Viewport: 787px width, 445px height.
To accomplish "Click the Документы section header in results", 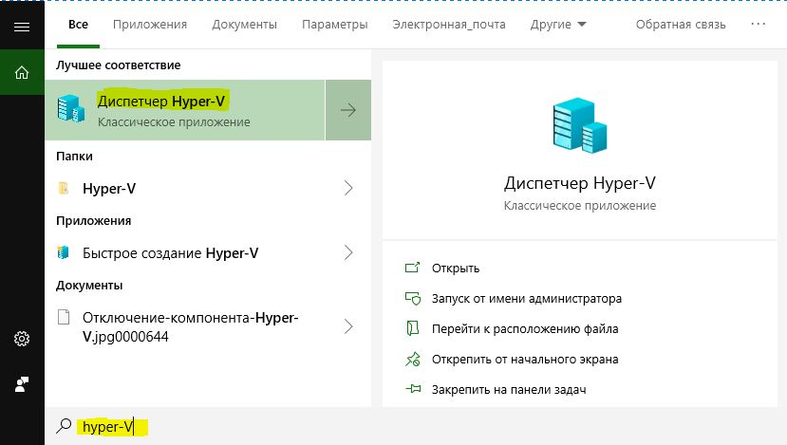I will coord(89,286).
